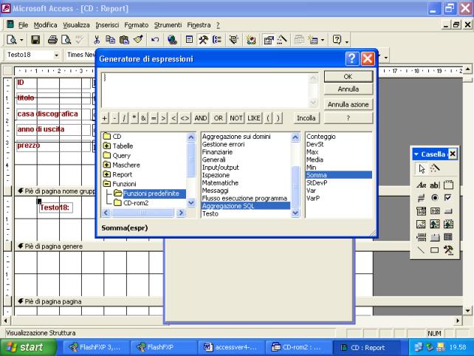Click the AND operator button
Screen dimensions: 474x356
pos(200,118)
